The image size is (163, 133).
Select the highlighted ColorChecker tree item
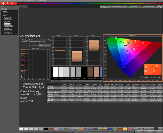click(x=7, y=24)
